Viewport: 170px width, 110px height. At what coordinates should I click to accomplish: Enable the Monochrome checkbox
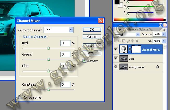click(20, 97)
